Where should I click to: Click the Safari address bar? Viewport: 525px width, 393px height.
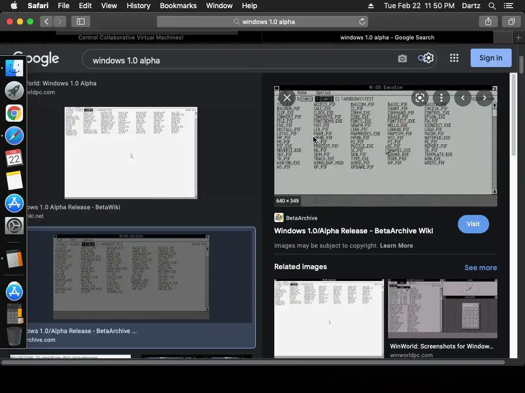click(262, 21)
